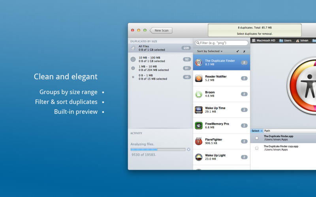Screen dimensions: 316x197
Task: Select the 1 MB – 10 MB size group
Action: (x=160, y=68)
